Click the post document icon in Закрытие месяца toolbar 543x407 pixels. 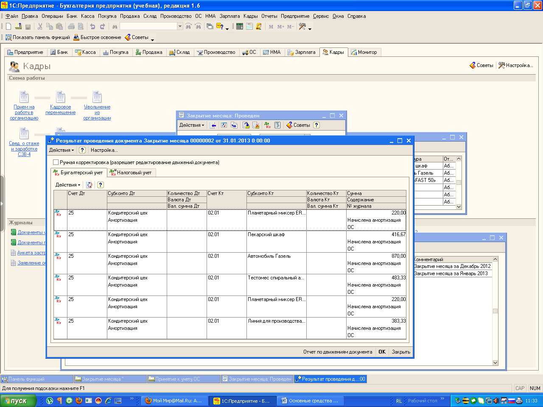(246, 125)
